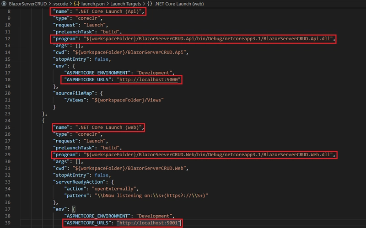The height and width of the screenshot is (228, 366).
Task: Click the env opening brace on line 37
Action: (74, 209)
